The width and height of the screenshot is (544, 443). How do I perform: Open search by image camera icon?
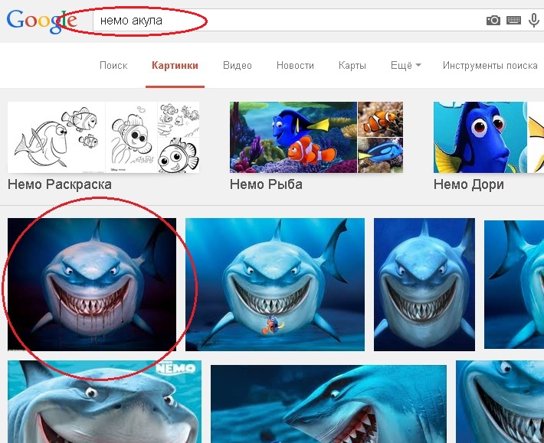click(x=493, y=21)
